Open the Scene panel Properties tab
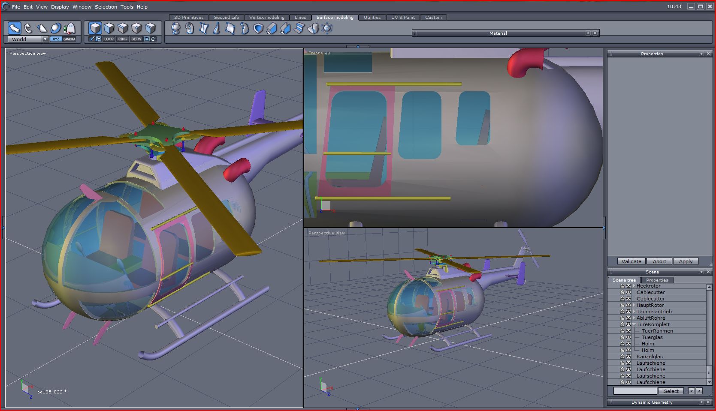This screenshot has height=411, width=716. point(657,280)
